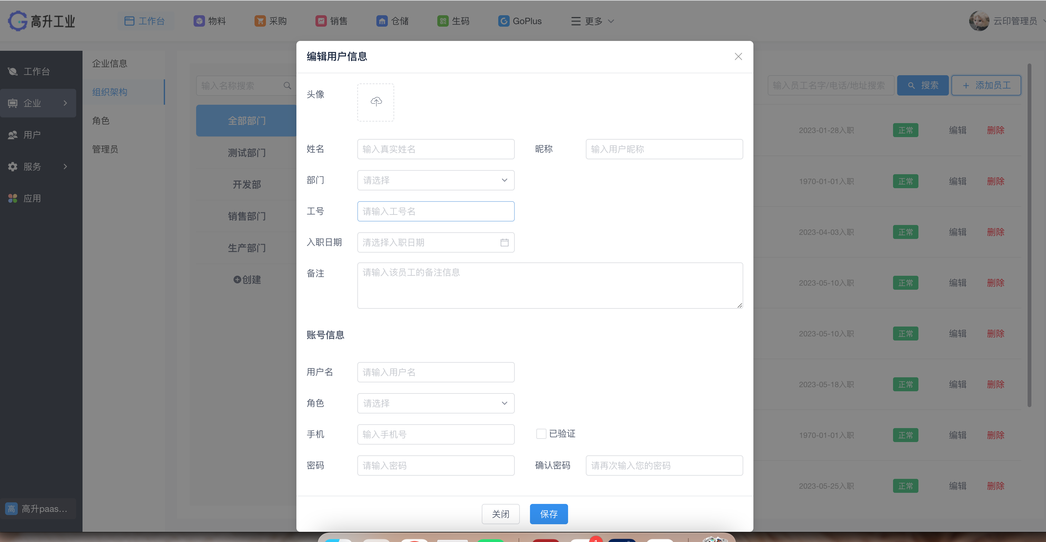Click the 入职日期 date field

pos(436,242)
